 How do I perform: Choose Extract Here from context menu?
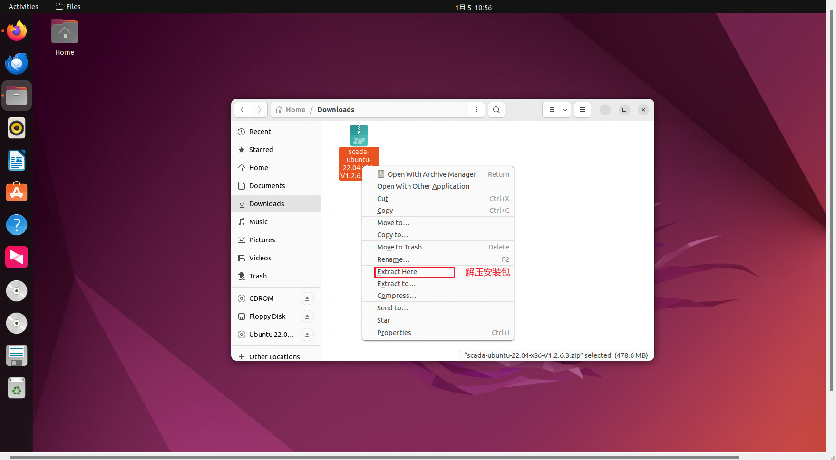[x=397, y=272]
